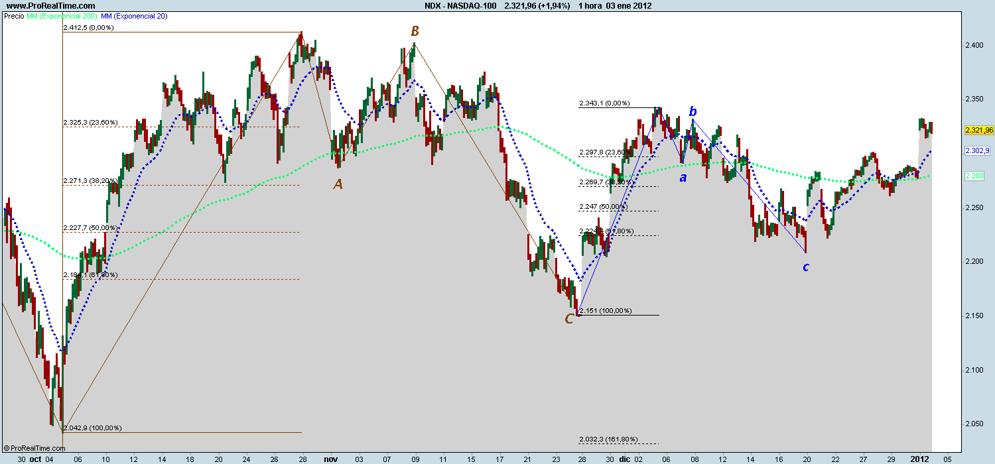995x464 pixels.
Task: Click the "18" date label on time axis
Action: coord(190,459)
